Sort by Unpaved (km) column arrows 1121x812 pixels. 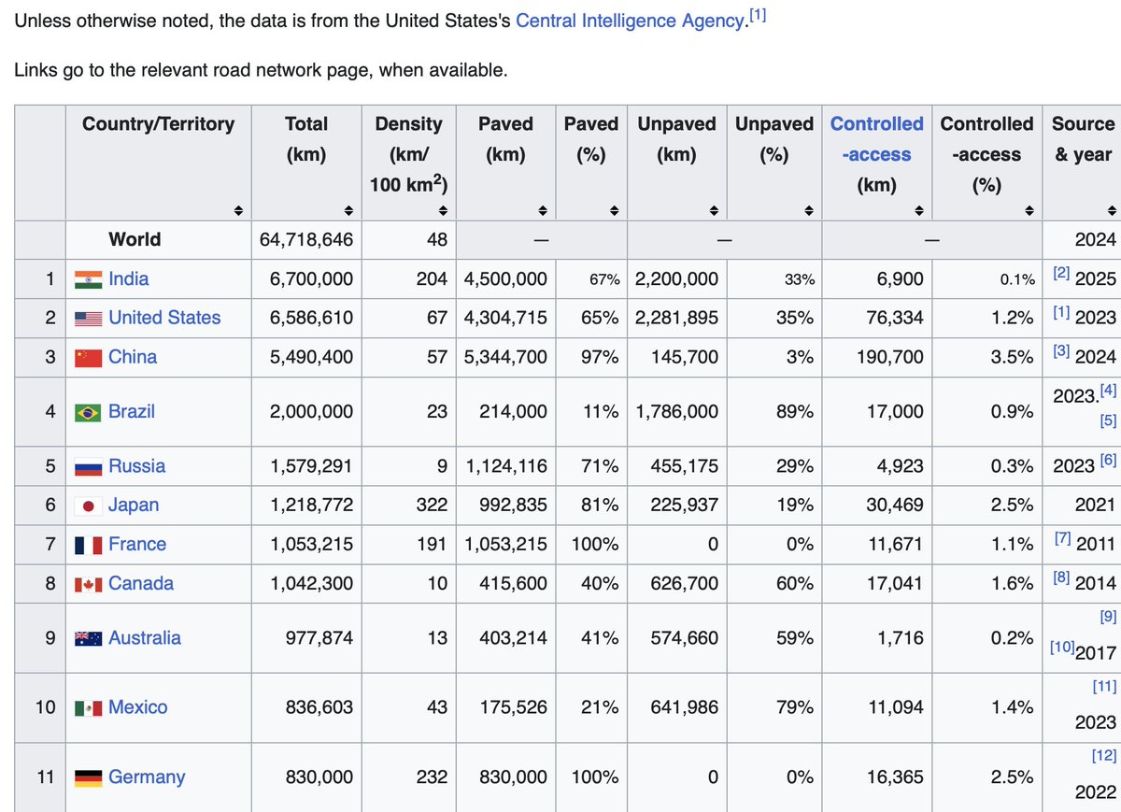click(x=712, y=208)
